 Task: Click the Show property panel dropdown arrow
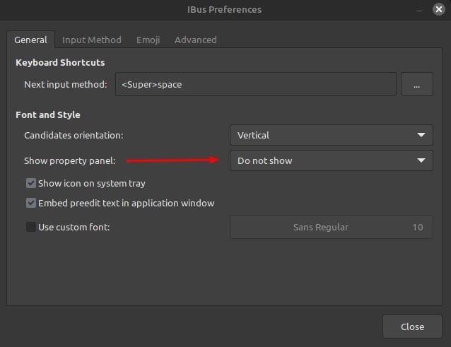(421, 160)
